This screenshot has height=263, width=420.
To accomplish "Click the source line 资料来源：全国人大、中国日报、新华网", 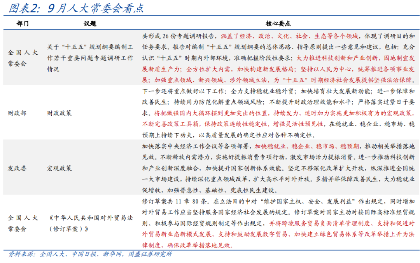I will [x=65, y=254].
